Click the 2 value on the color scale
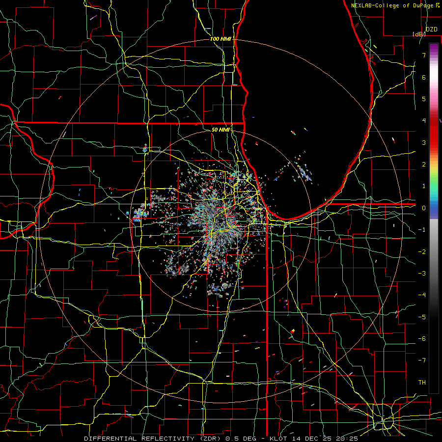442x442 pixels. tap(424, 165)
